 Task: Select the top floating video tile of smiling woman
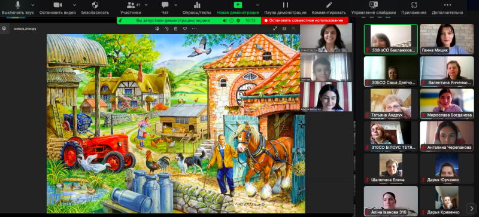click(326, 38)
